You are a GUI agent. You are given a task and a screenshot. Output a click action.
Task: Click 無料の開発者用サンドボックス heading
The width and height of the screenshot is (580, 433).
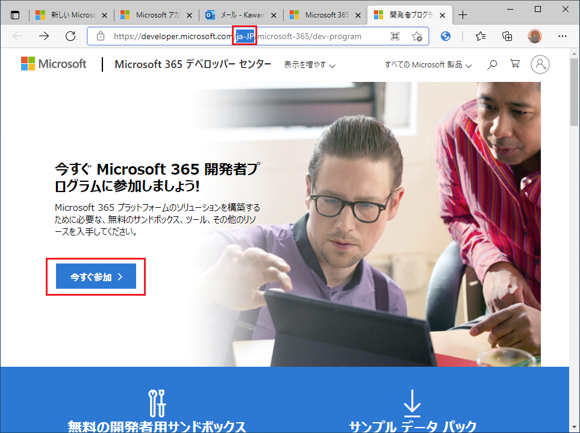(157, 426)
